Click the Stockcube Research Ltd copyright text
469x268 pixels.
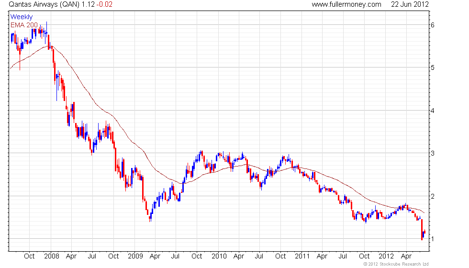coord(396,264)
